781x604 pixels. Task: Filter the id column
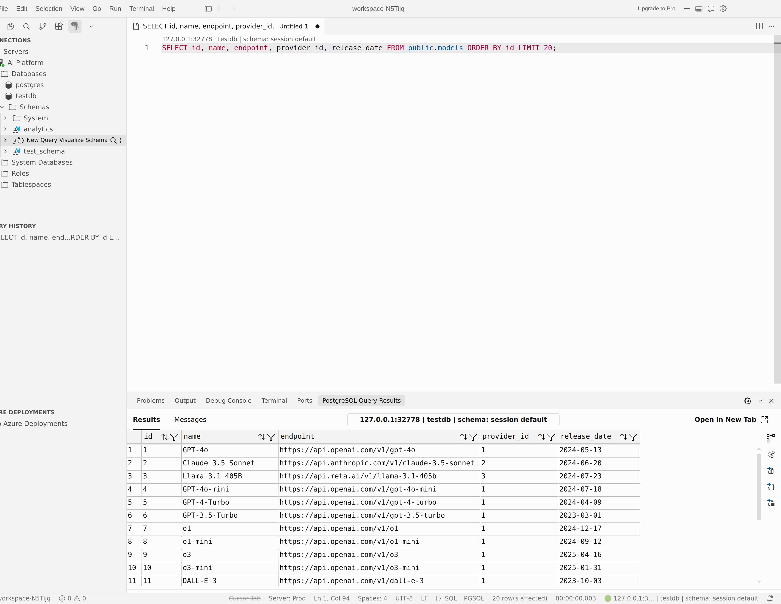[x=174, y=437]
